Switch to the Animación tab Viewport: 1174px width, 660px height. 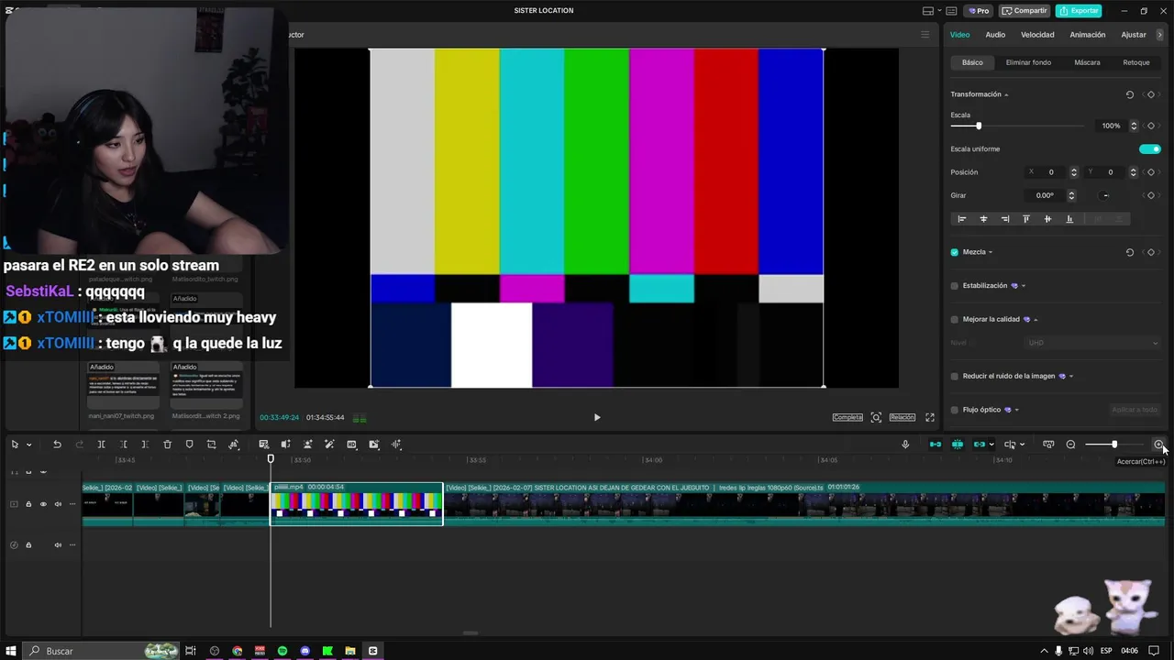click(x=1088, y=35)
